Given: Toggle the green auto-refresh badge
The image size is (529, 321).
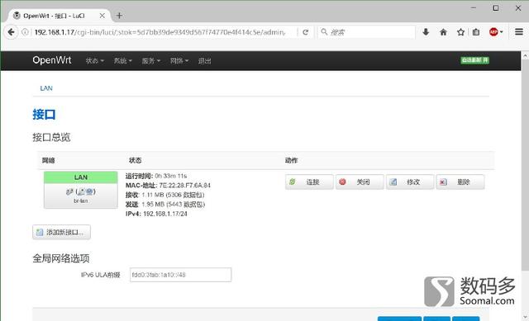Looking at the screenshot, I should pos(474,60).
